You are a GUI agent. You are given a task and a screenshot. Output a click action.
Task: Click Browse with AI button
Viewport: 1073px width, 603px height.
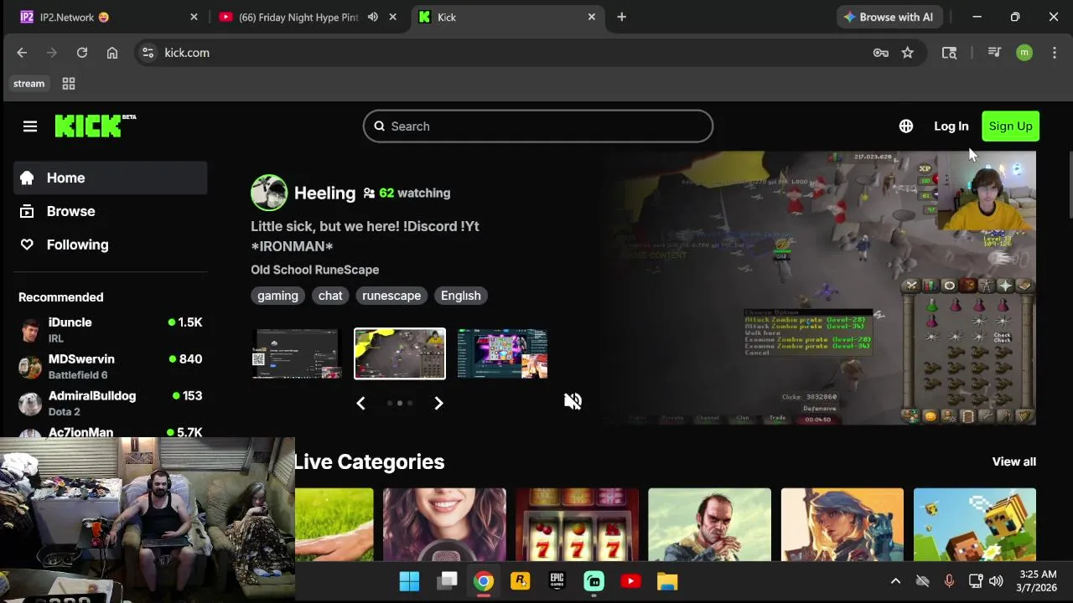click(x=890, y=17)
